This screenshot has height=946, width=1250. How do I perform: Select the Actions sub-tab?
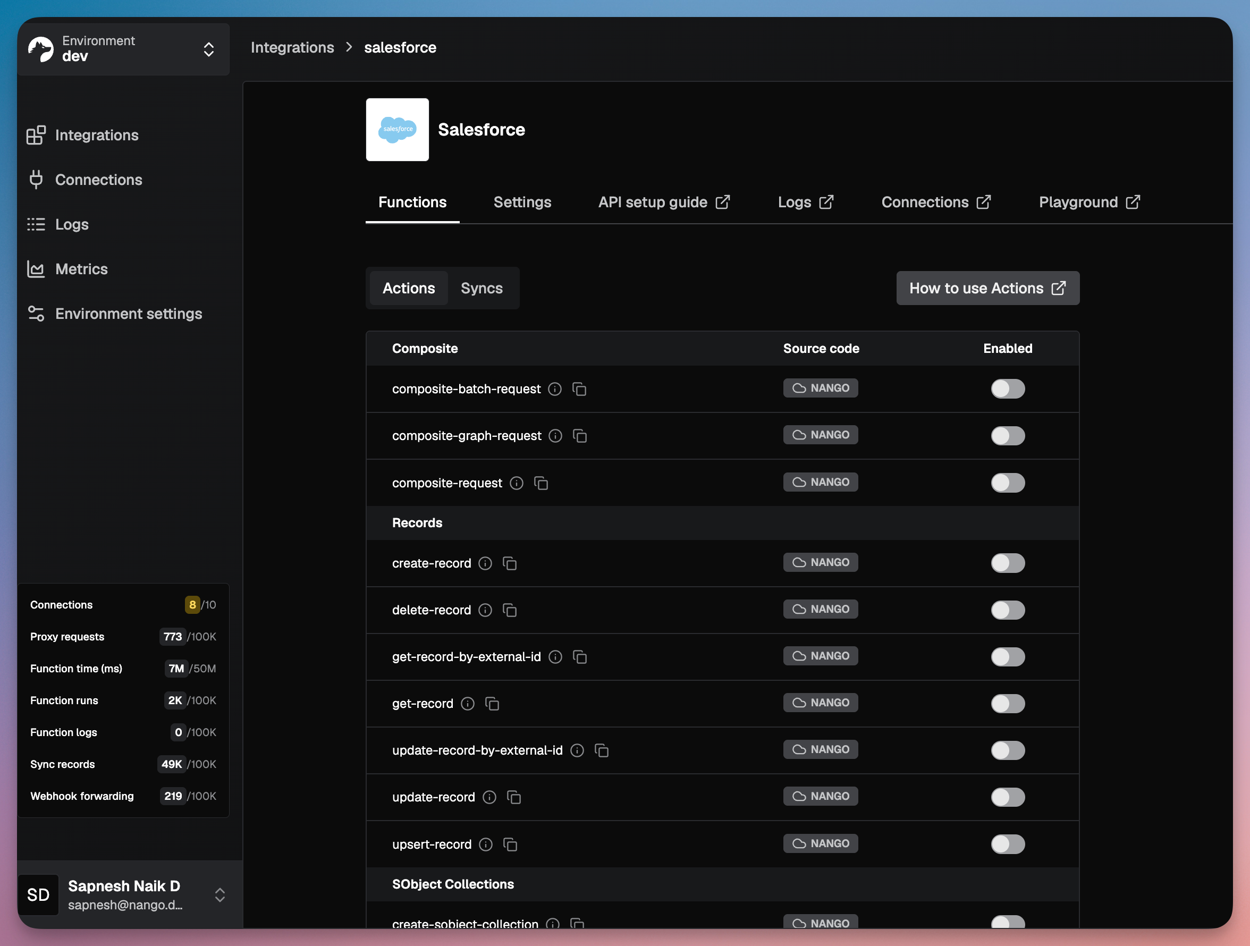[x=409, y=288]
